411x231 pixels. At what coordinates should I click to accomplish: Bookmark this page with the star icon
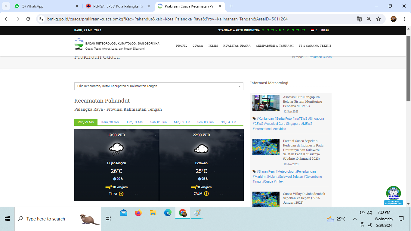[x=379, y=19]
